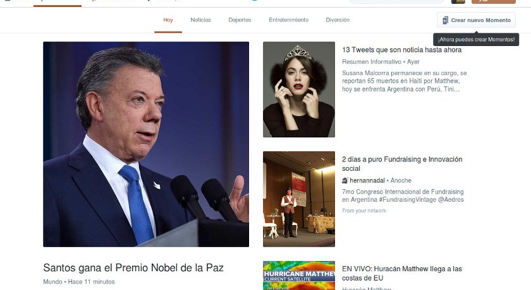Open EN VIVO Huracán Matthew headline
531x290 pixels.
point(402,274)
